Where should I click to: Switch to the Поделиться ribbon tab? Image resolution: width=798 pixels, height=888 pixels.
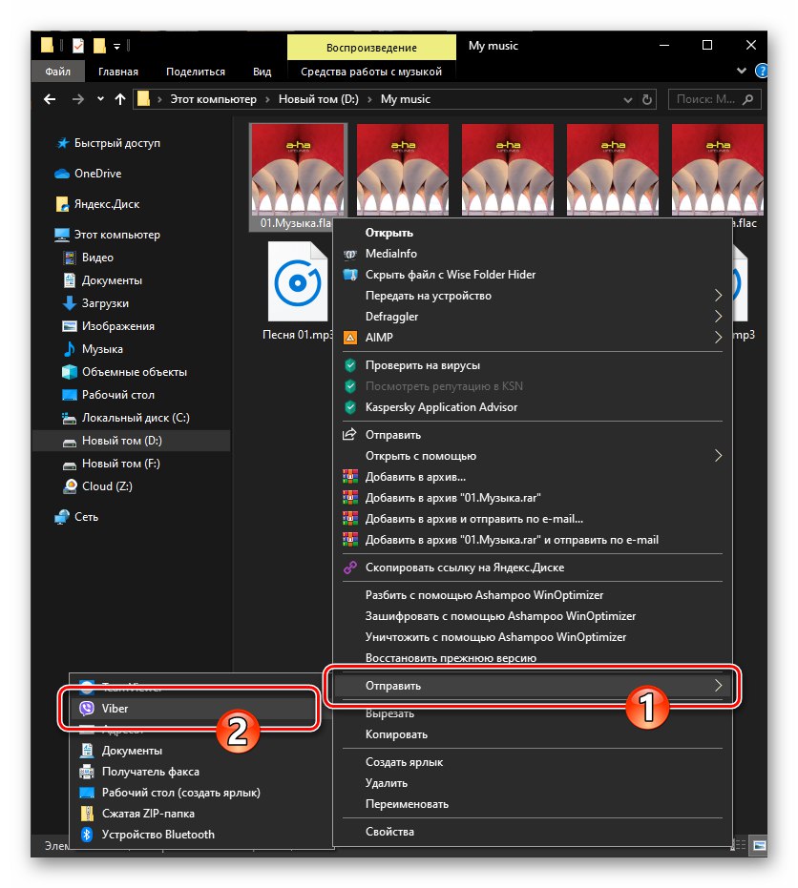click(x=196, y=72)
